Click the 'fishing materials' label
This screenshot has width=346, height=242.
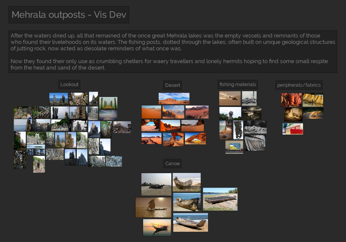(238, 84)
